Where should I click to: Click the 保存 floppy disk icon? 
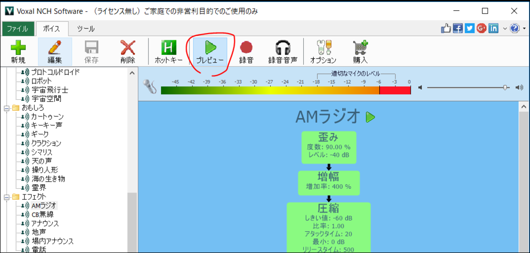click(x=91, y=48)
